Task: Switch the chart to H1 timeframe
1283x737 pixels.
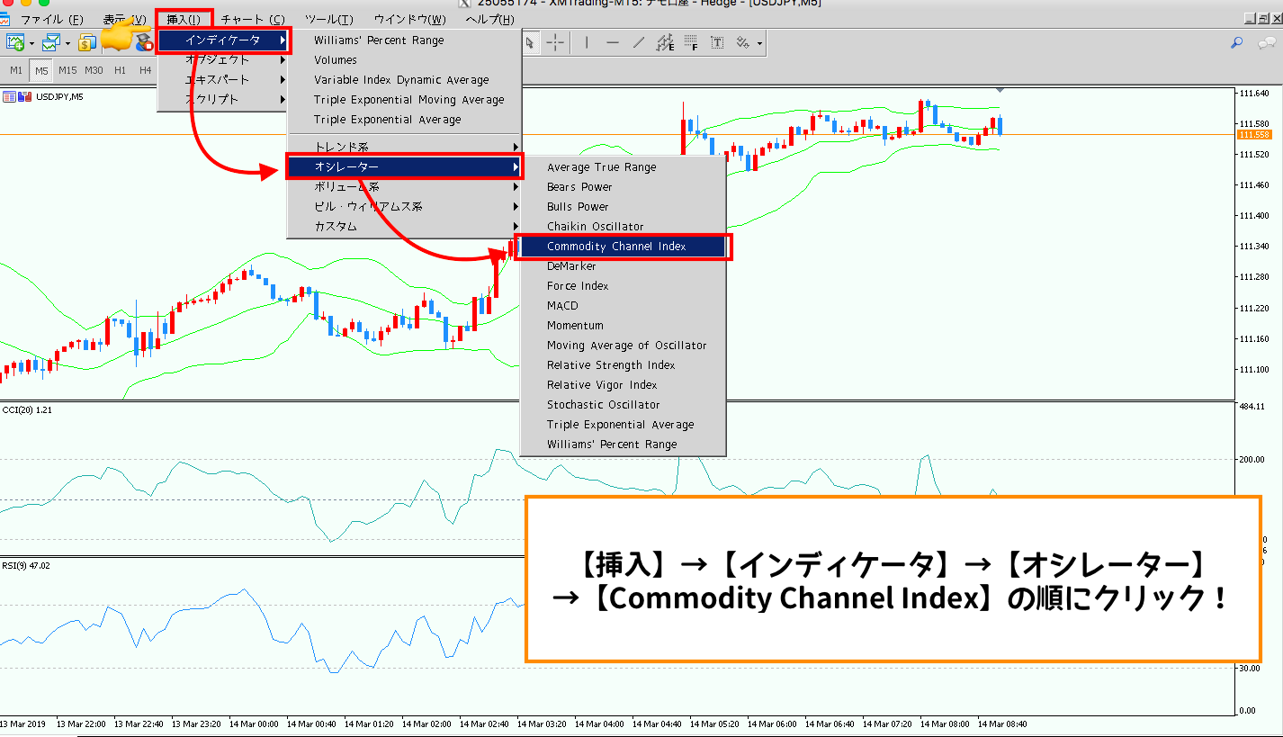Action: 120,70
